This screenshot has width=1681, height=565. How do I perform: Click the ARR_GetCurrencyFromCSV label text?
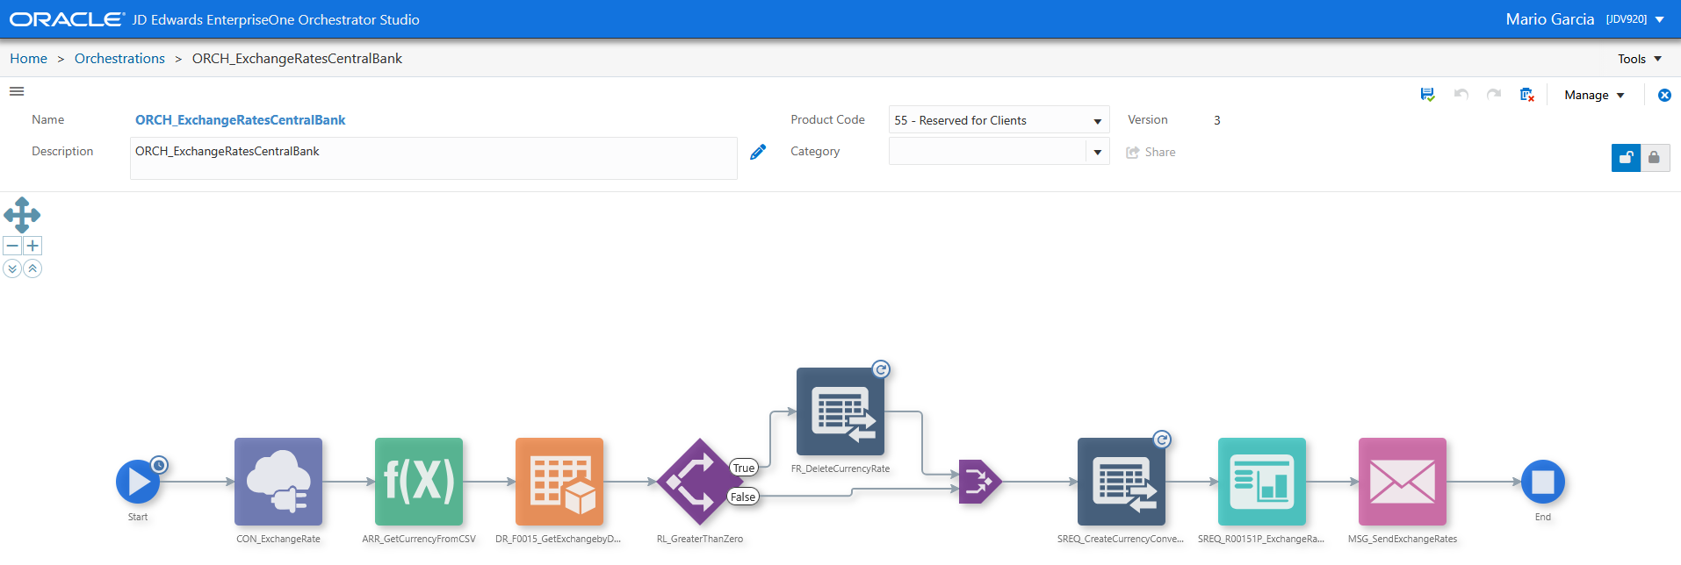coord(419,539)
